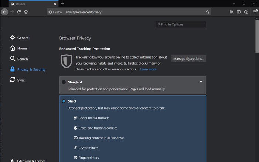Focus the Find in Options search field
The width and height of the screenshot is (259, 162).
pyautogui.click(x=180, y=24)
